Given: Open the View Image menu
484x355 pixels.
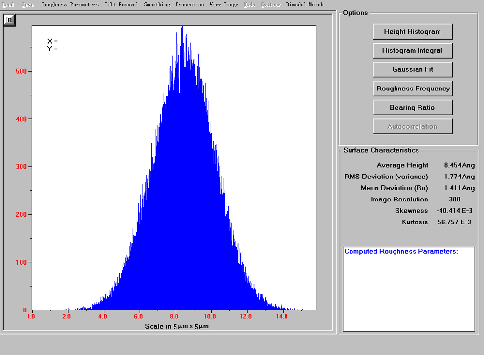Looking at the screenshot, I should click(224, 4).
